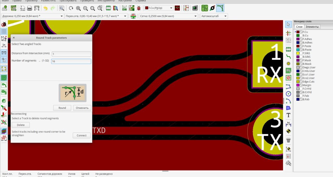Screen dimensions: 333x177
Task: Switch units to millimeters in left toolbar
Action: tap(4, 53)
